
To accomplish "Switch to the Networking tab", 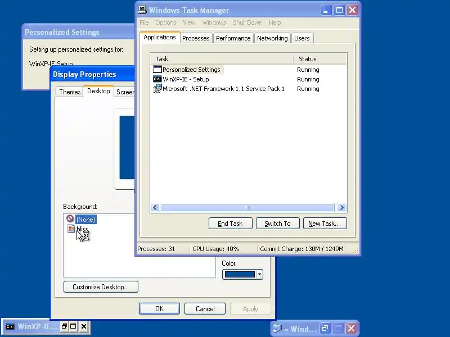I will pos(272,38).
